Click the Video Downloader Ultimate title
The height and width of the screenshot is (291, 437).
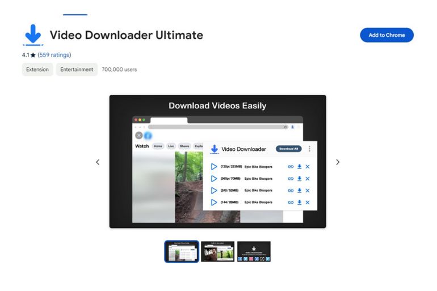pos(126,35)
